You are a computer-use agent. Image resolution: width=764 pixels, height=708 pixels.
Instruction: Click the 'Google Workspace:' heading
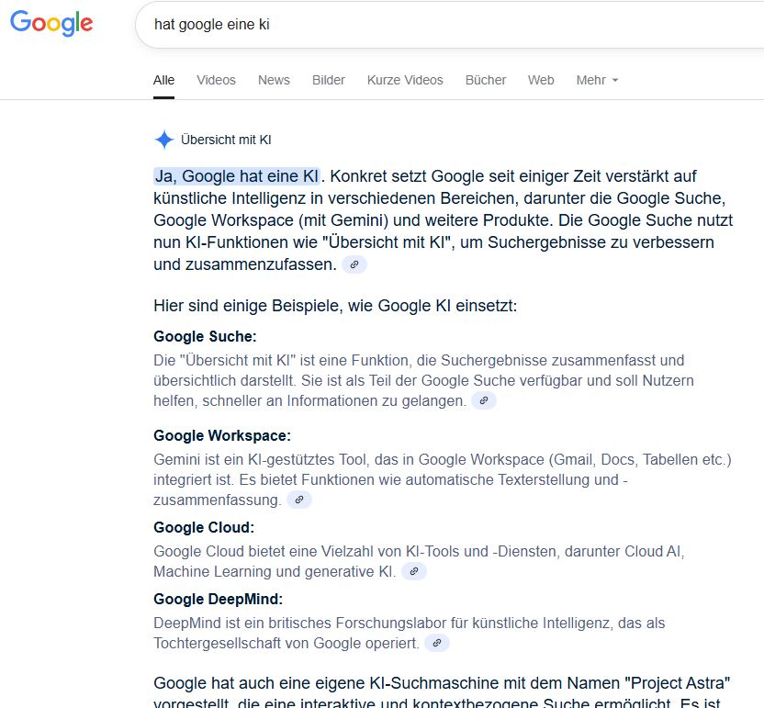point(221,435)
